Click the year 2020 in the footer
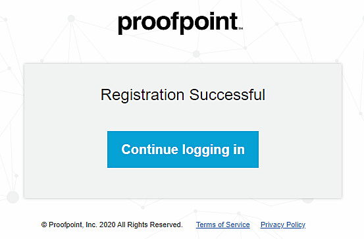 pos(107,225)
